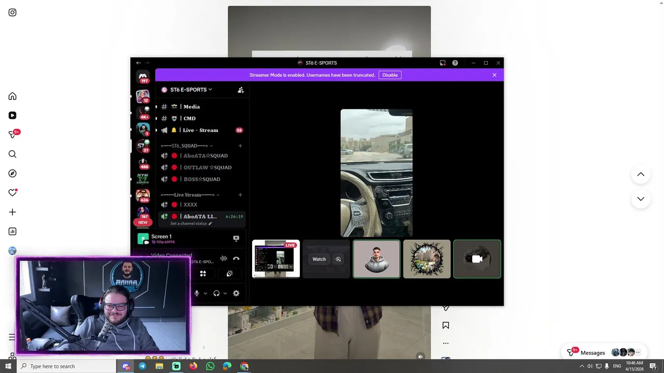Click Instagram Create plus icon

point(12,212)
